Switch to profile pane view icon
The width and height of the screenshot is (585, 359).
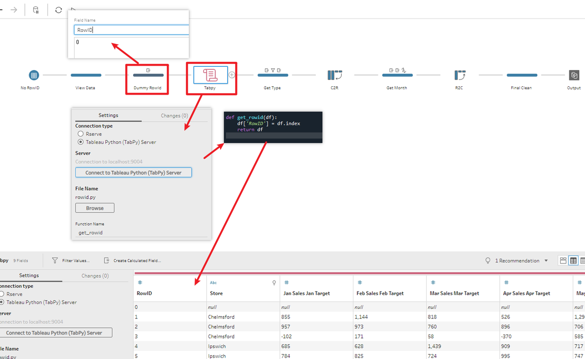[563, 260]
